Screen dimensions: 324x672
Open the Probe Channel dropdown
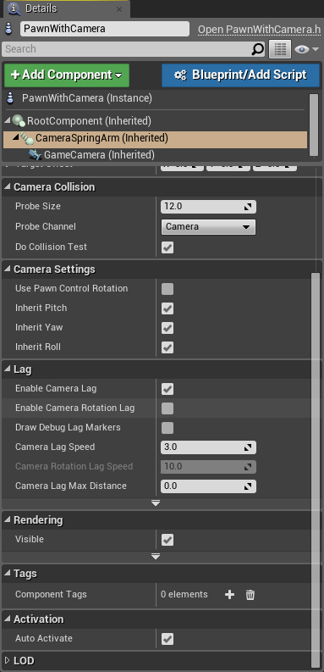tap(208, 227)
